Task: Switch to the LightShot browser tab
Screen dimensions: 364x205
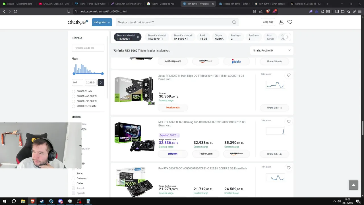Action: 126,4
